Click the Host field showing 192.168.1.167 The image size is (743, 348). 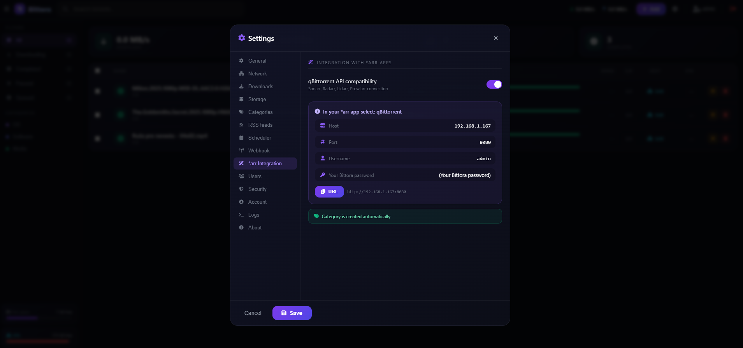[x=405, y=126]
